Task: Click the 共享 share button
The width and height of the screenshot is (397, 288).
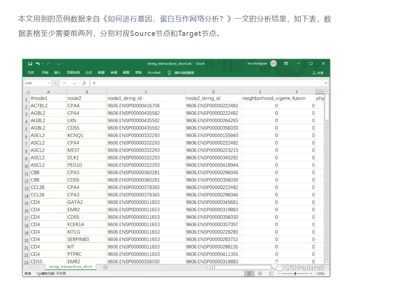Action: tap(318, 73)
